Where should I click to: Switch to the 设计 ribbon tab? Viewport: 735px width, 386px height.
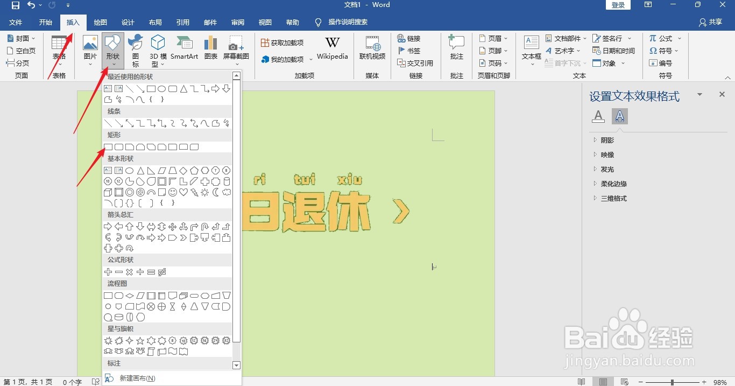tap(128, 23)
